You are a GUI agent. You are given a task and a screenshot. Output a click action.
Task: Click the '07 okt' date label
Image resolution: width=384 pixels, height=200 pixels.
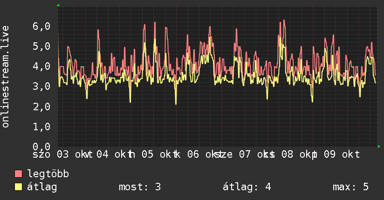pos(257,154)
